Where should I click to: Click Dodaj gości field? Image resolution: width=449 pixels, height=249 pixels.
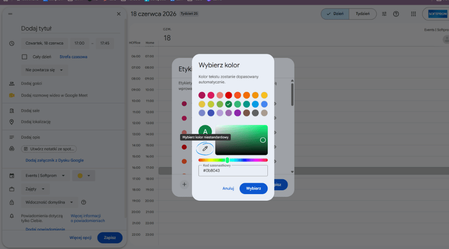[x=31, y=84]
